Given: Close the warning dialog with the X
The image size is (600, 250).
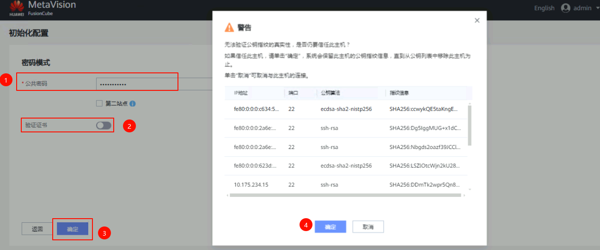Looking at the screenshot, I should tap(477, 20).
